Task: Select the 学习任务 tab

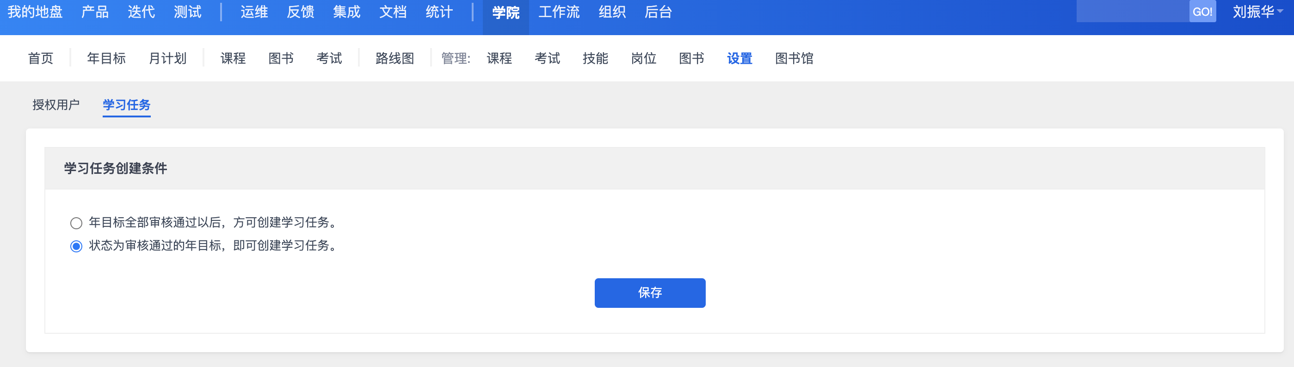Action: pos(127,104)
